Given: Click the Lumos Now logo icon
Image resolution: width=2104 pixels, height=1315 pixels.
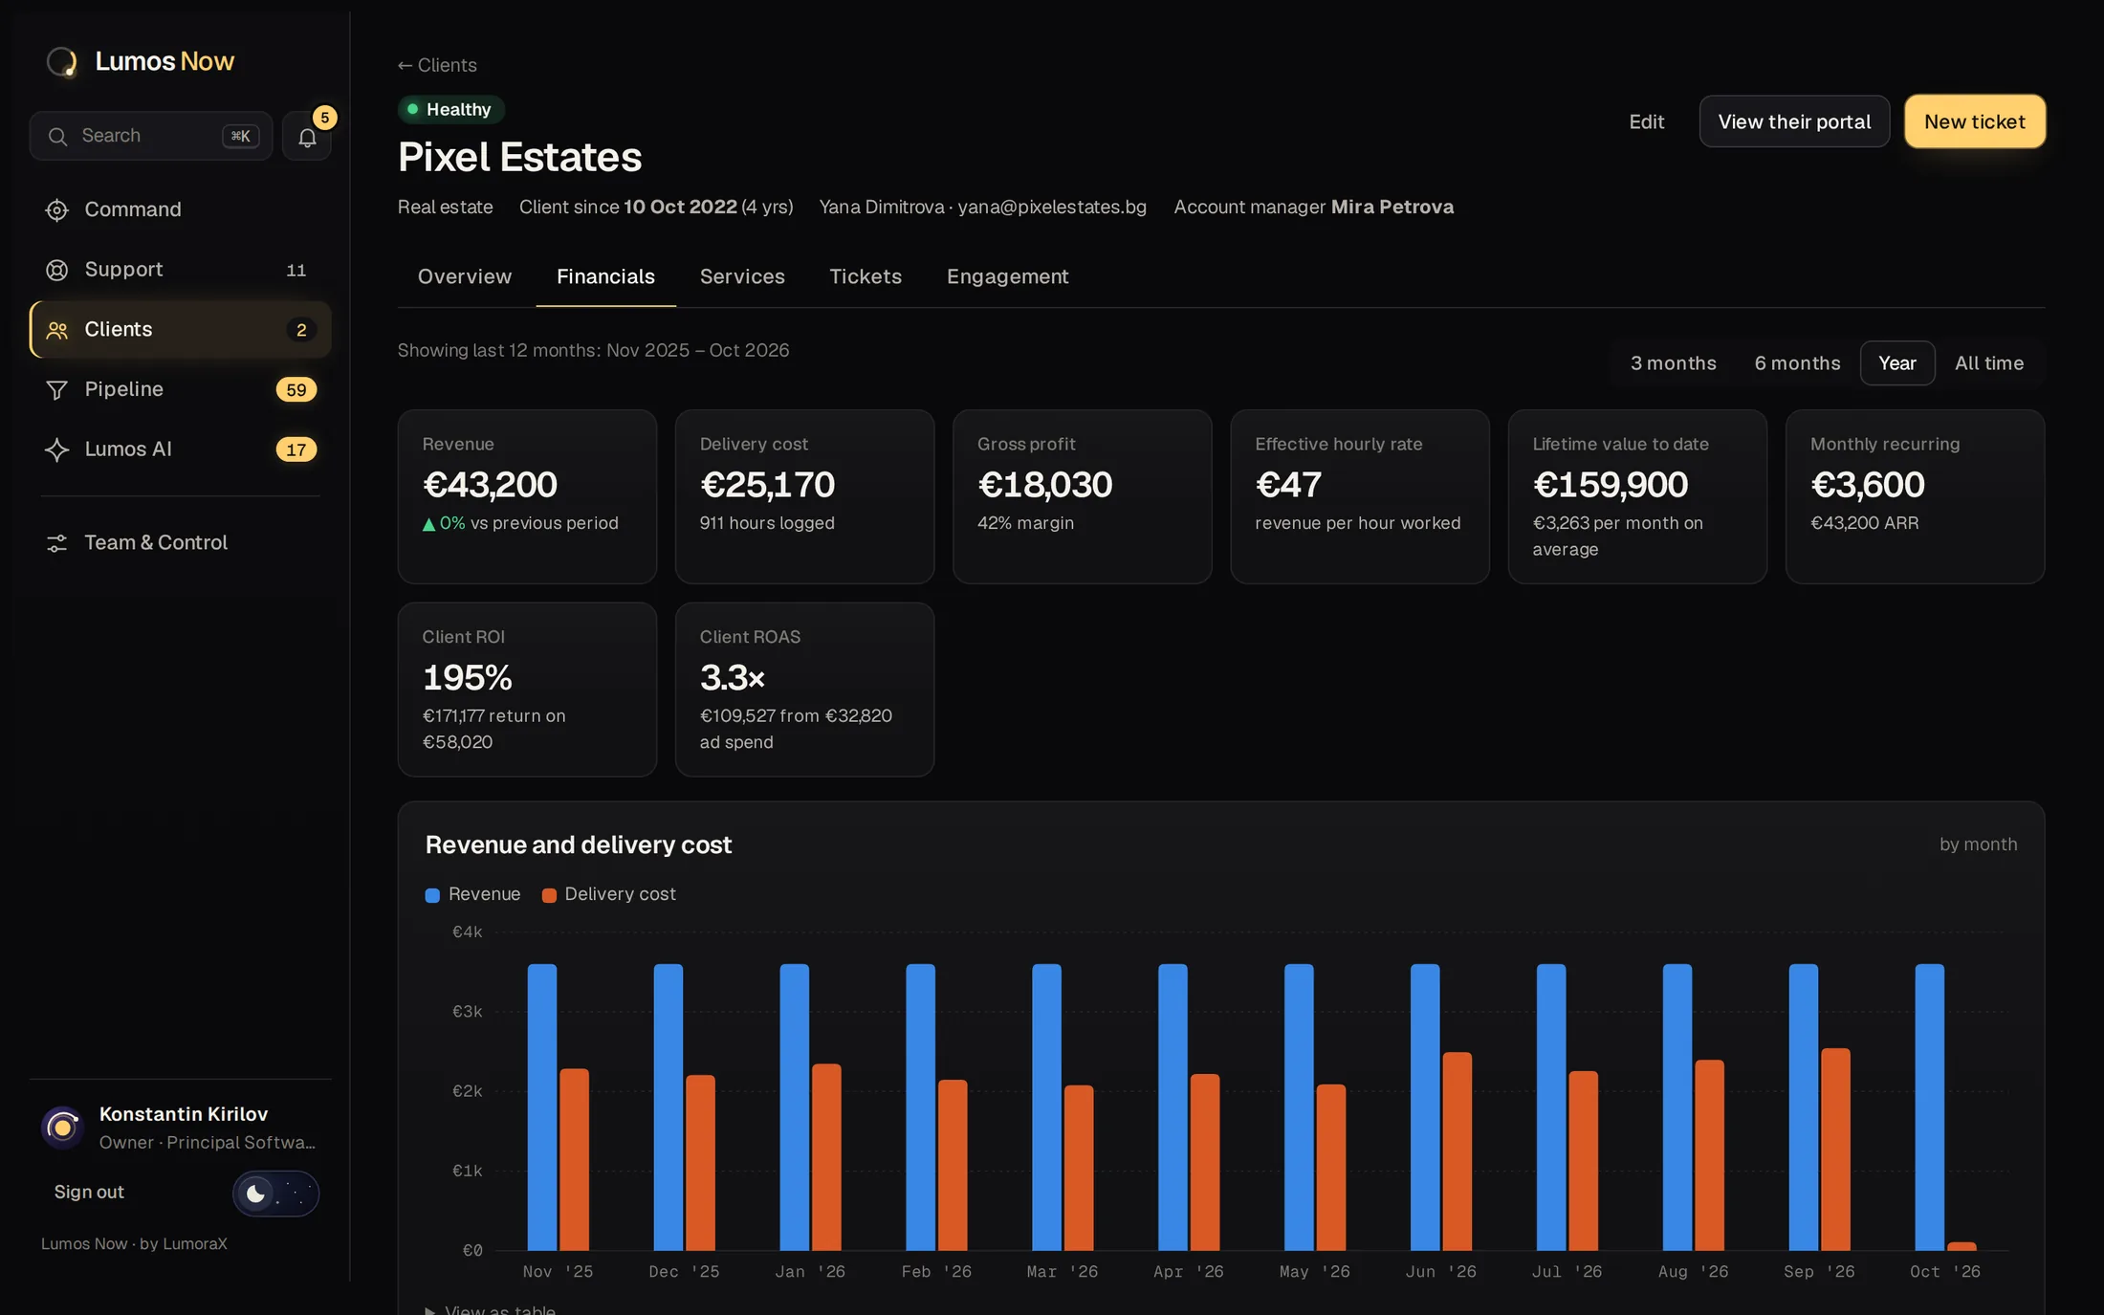Looking at the screenshot, I should (62, 61).
